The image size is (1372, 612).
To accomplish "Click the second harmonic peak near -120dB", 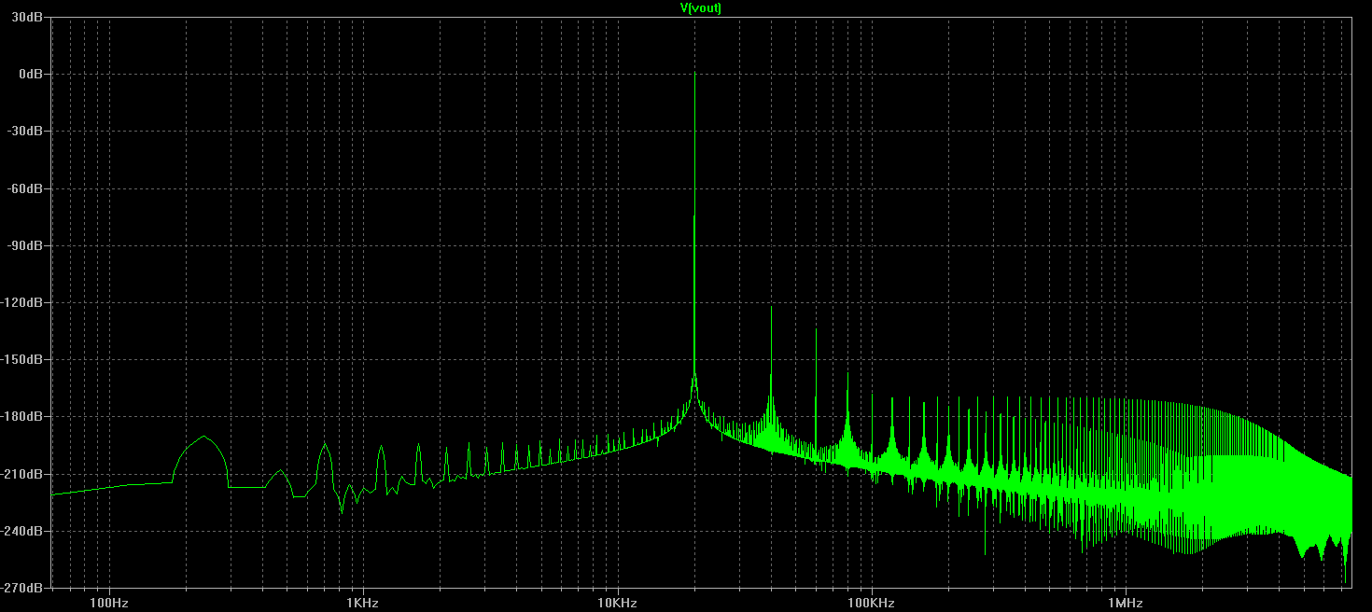I will (x=771, y=308).
